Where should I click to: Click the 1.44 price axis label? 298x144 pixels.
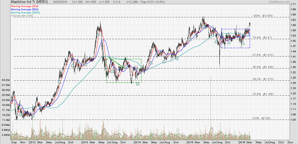[293, 52]
